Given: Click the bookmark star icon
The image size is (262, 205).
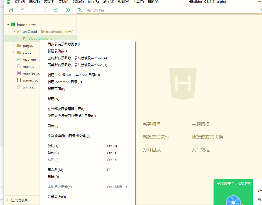Looking at the screenshot, I should coord(56,10).
